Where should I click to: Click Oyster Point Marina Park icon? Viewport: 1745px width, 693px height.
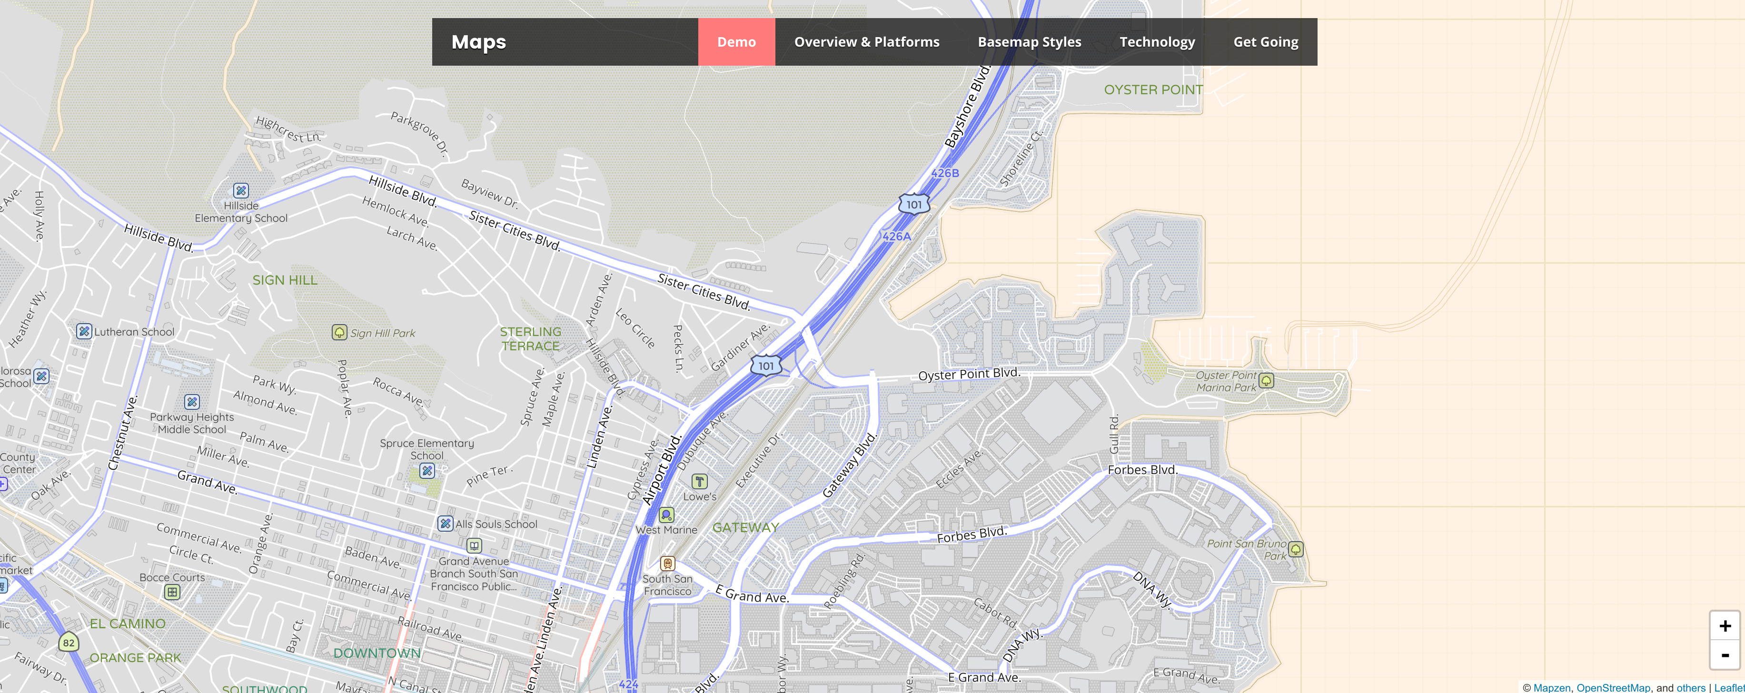[1265, 381]
